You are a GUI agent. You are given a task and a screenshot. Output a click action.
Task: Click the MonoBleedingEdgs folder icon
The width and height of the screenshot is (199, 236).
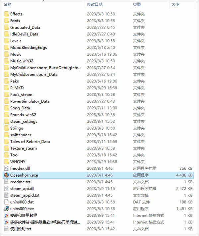tap(6, 47)
